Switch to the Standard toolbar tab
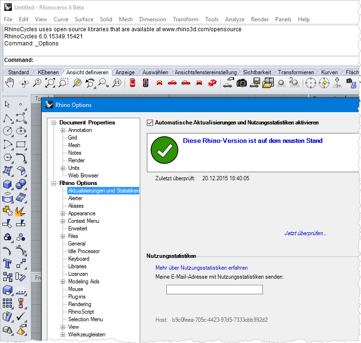Screen dimensions: 361x343 (18, 72)
